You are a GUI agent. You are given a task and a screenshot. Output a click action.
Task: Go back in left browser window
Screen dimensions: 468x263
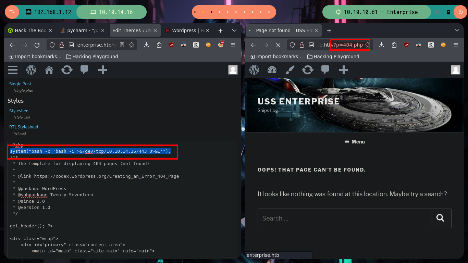coord(12,45)
